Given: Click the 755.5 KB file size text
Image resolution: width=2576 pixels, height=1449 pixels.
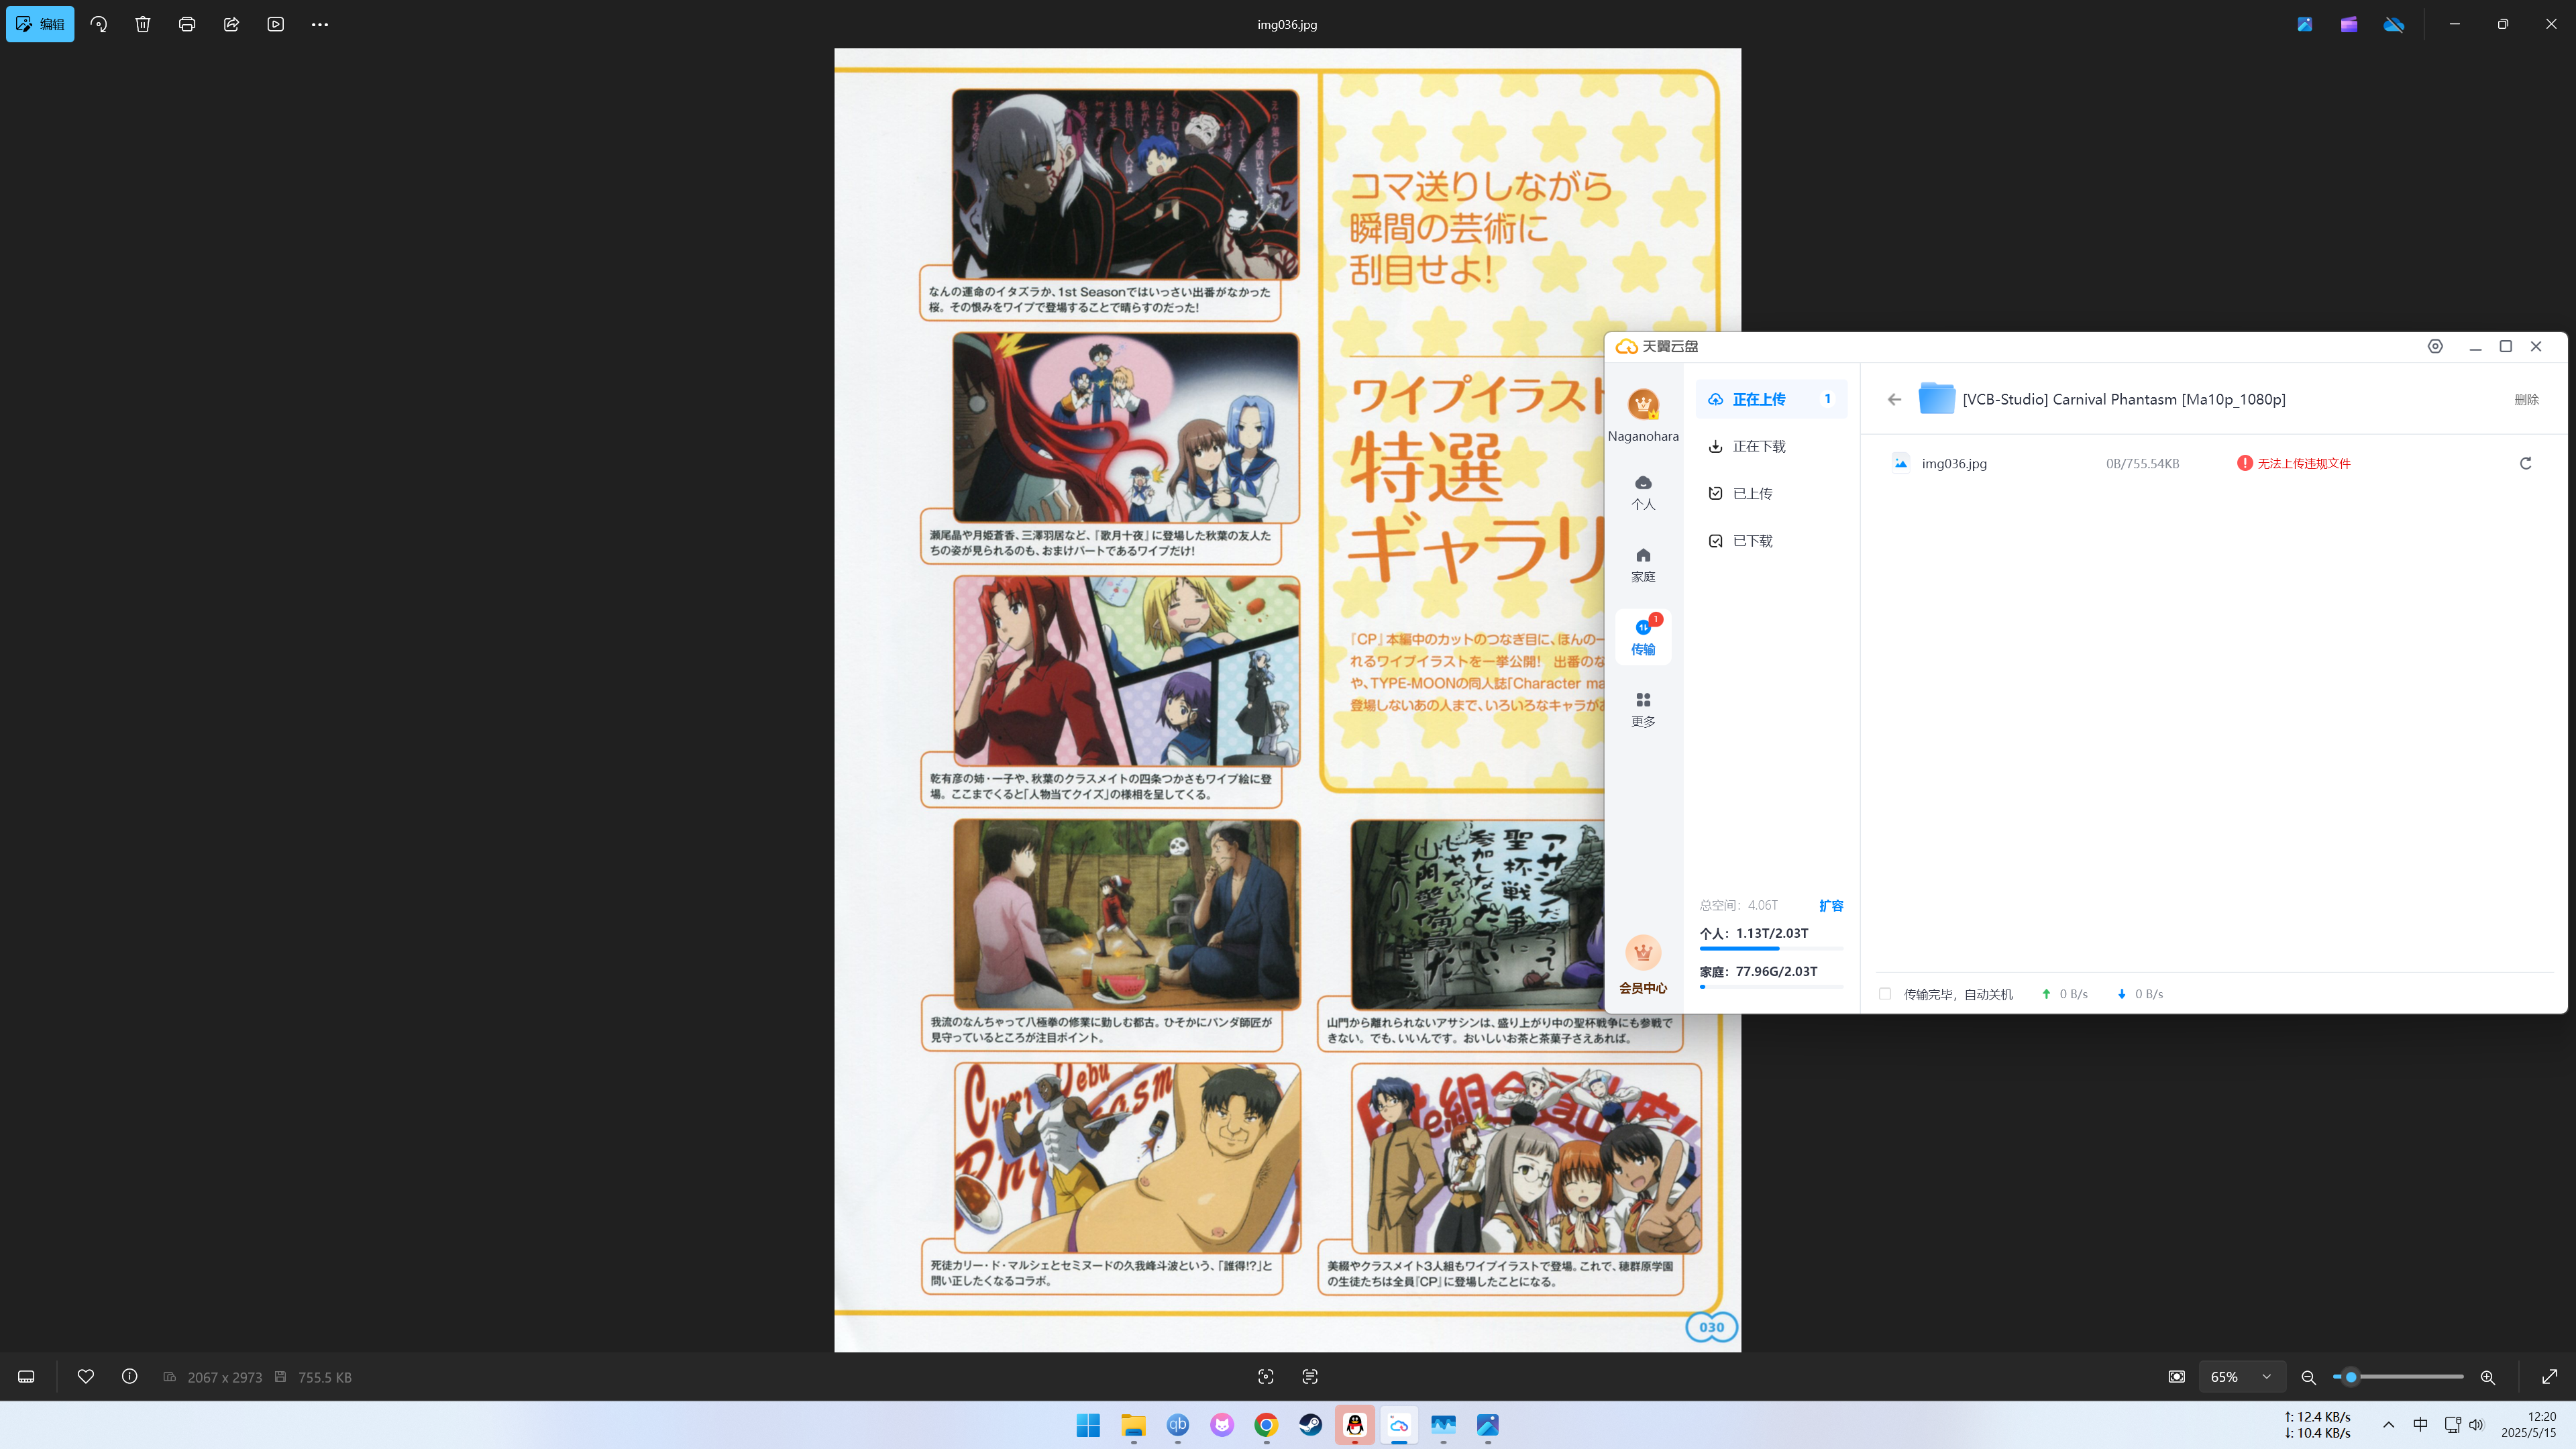Looking at the screenshot, I should pos(325,1378).
